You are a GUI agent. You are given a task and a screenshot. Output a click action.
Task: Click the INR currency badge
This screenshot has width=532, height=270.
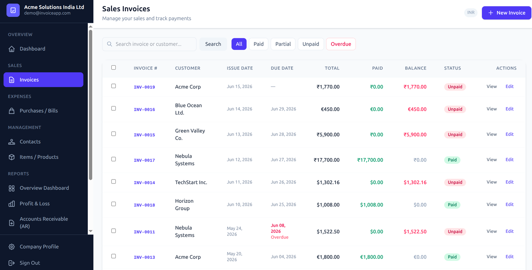471,13
